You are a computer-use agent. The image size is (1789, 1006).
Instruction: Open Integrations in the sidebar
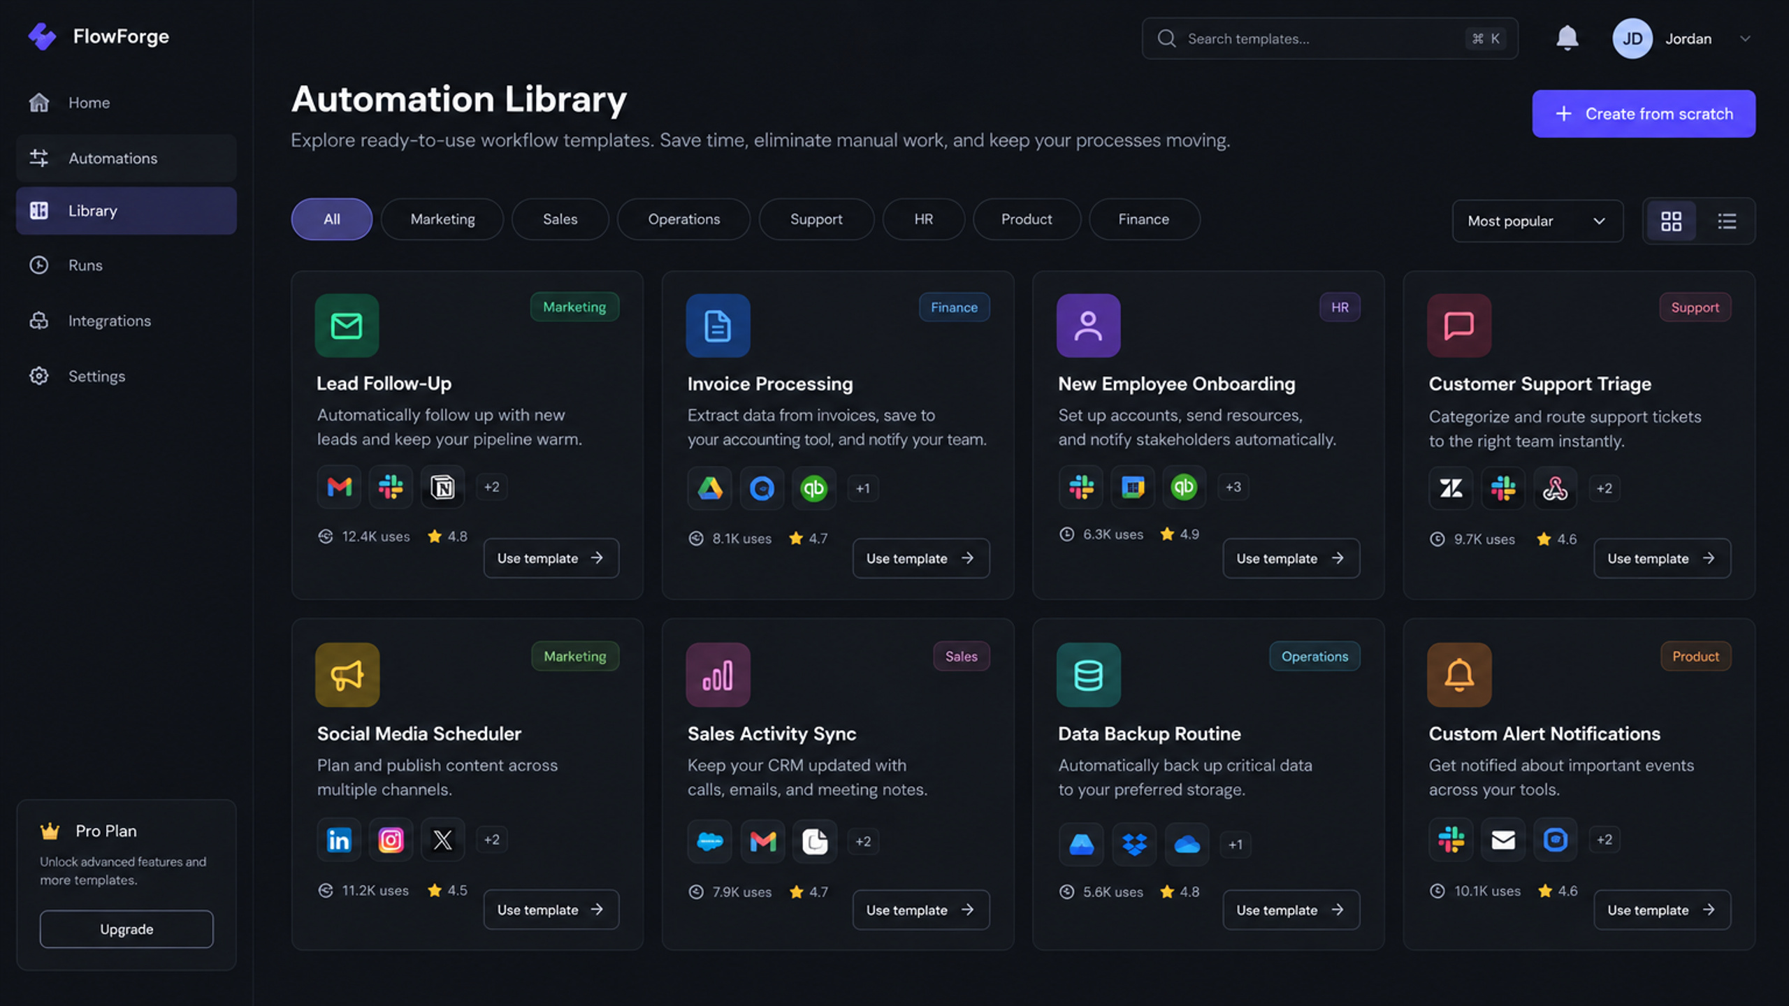point(126,321)
